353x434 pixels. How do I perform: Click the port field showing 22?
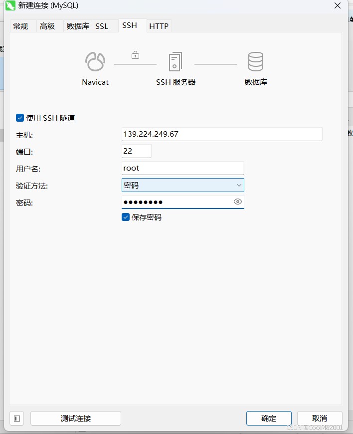click(137, 151)
